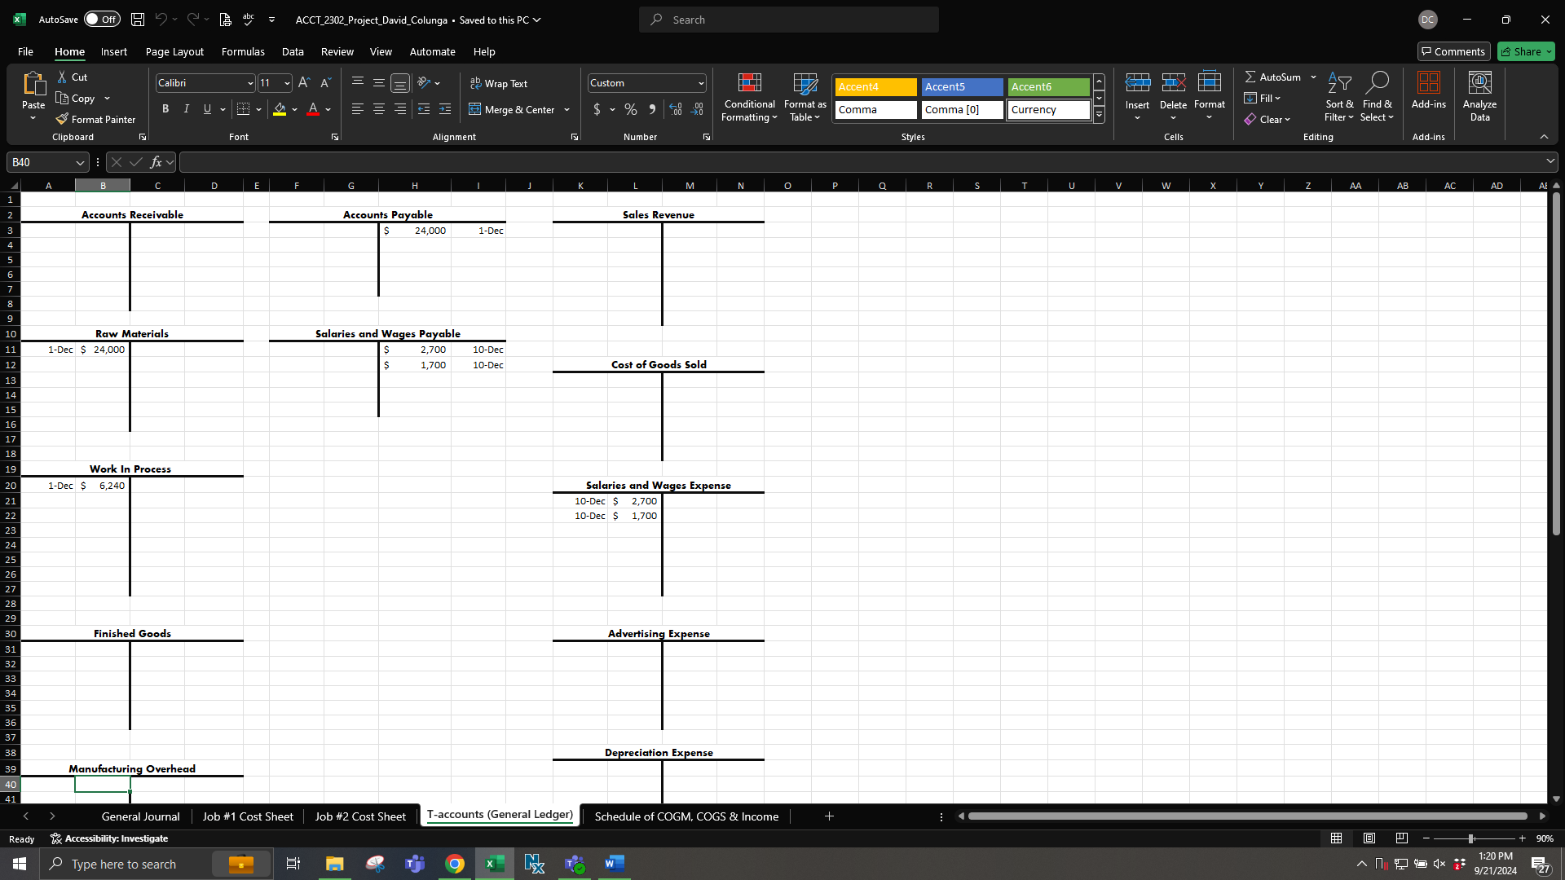Toggle Wrap Text
This screenshot has height=880, width=1565.
tap(499, 83)
